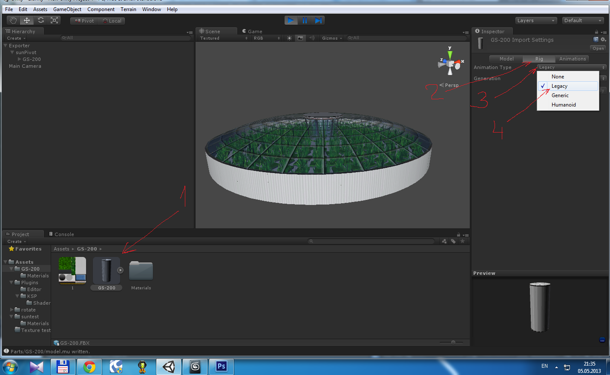The height and width of the screenshot is (375, 610).
Task: Choose Generic from Animation Type list
Action: 560,95
